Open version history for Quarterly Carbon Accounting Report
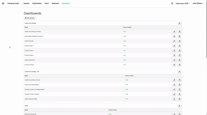The width and height of the screenshot is (207, 115). click(x=179, y=89)
